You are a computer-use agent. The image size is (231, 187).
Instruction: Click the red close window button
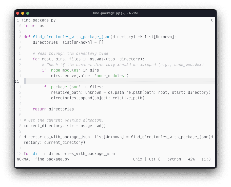click(18, 13)
